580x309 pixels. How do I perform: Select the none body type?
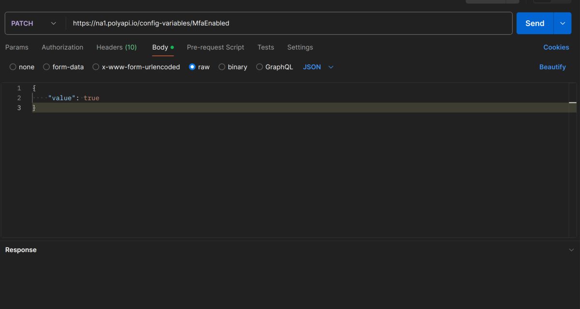click(x=22, y=67)
